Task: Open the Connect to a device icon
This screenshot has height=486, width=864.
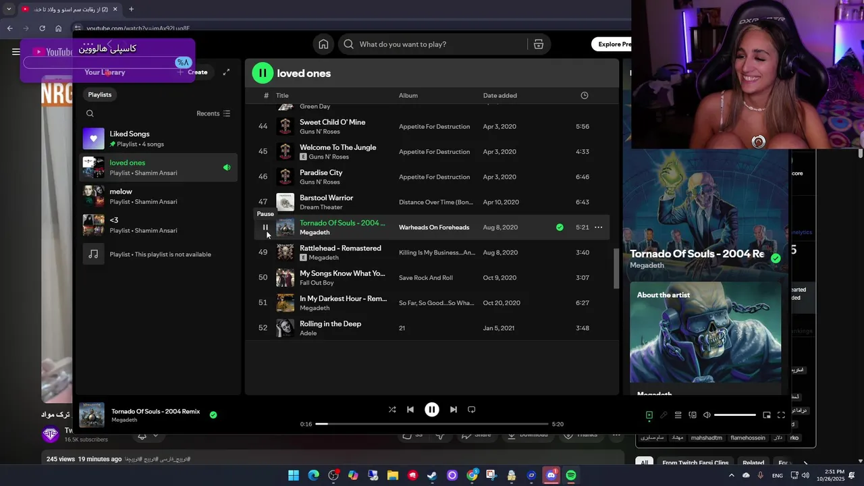Action: tap(693, 415)
